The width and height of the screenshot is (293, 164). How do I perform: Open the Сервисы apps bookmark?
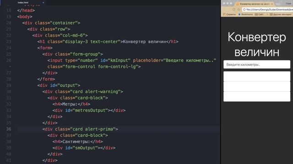pyautogui.click(x=229, y=14)
